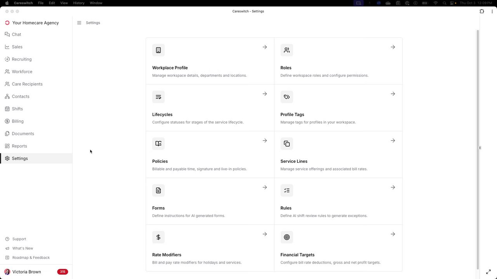Click the Financial Targets bullseye icon
This screenshot has width=497, height=279.
tap(287, 237)
